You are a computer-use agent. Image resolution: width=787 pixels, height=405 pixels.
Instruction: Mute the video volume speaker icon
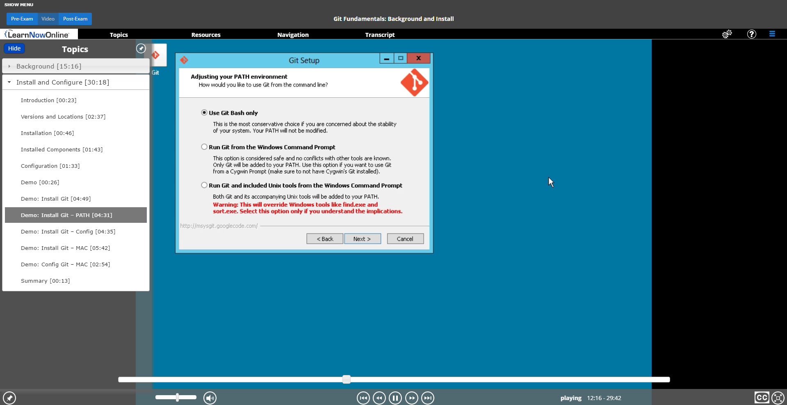click(x=210, y=398)
